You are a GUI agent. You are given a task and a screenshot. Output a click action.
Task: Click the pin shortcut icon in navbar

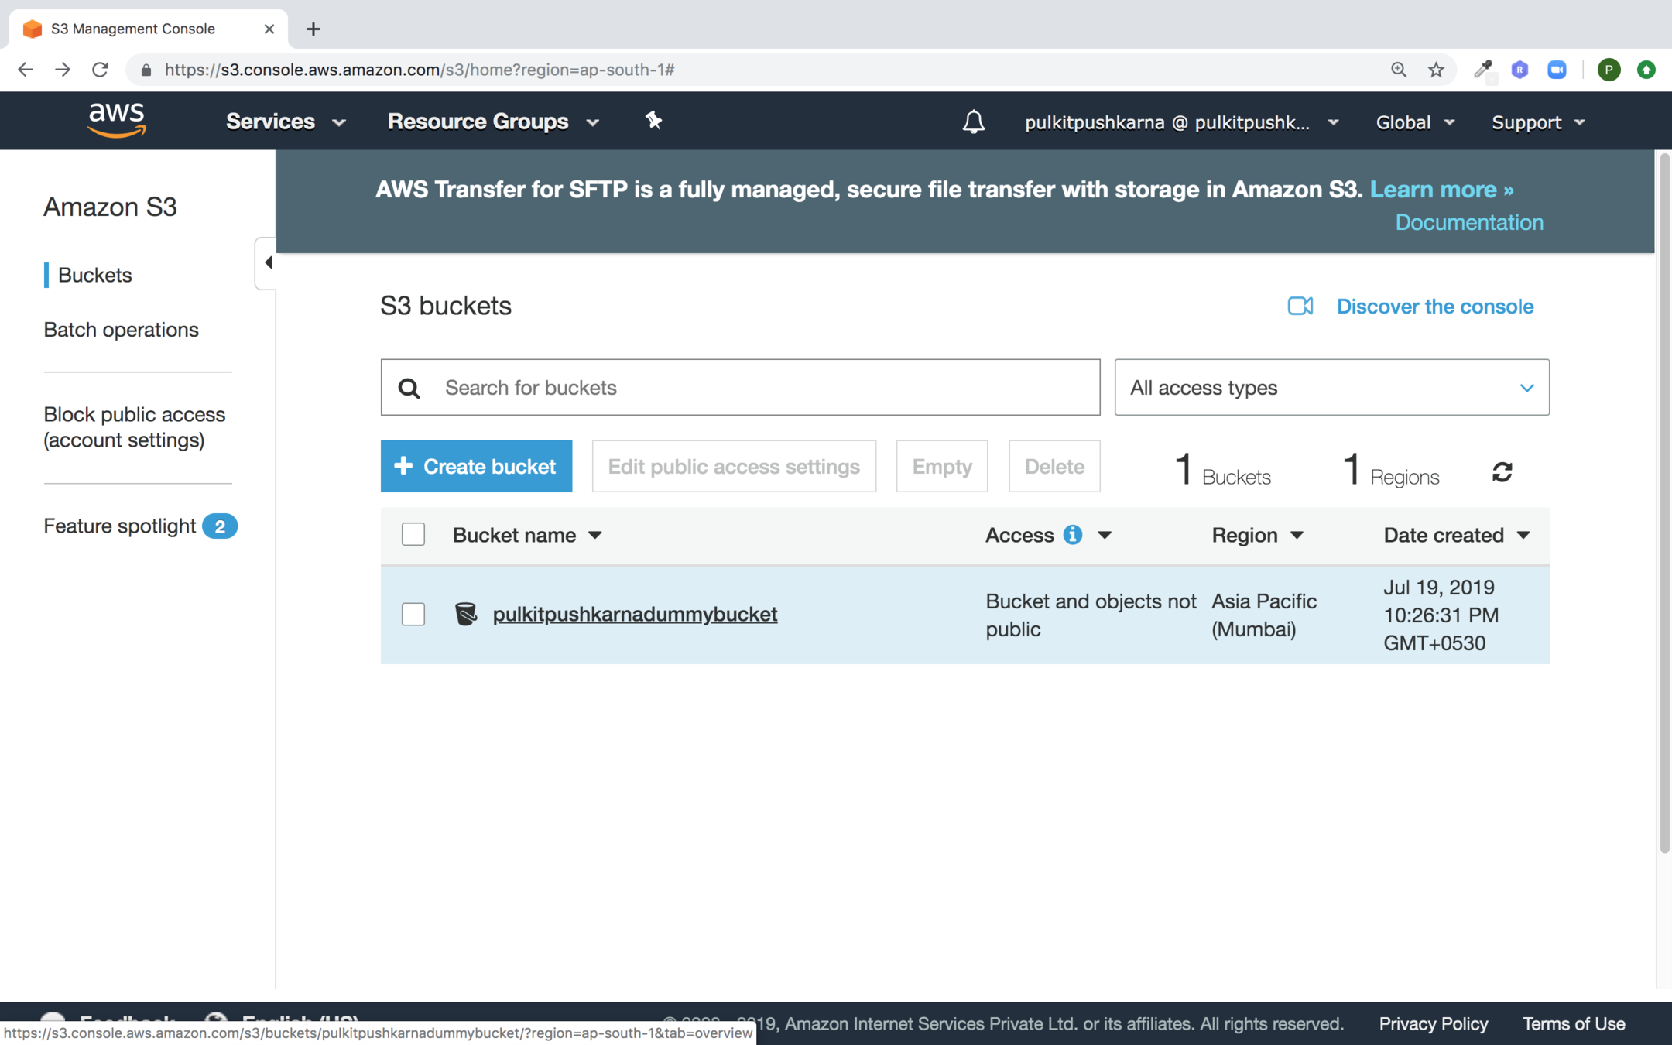653,121
